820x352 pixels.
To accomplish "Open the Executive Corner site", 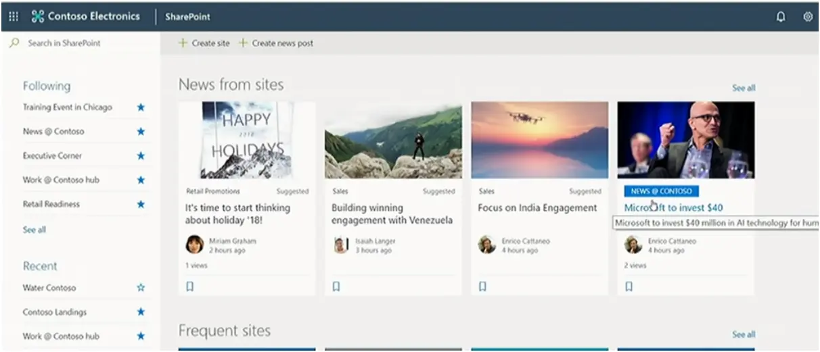I will (52, 156).
